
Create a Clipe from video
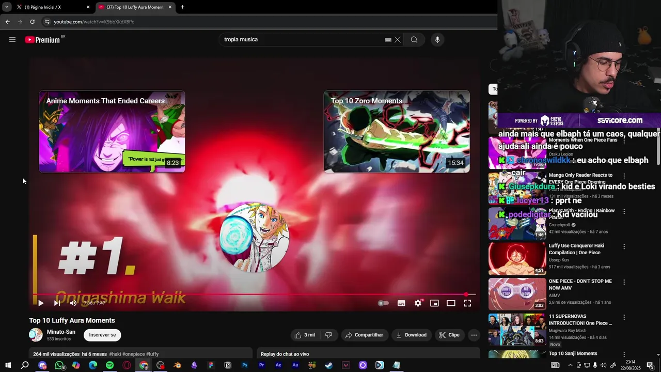click(x=449, y=335)
